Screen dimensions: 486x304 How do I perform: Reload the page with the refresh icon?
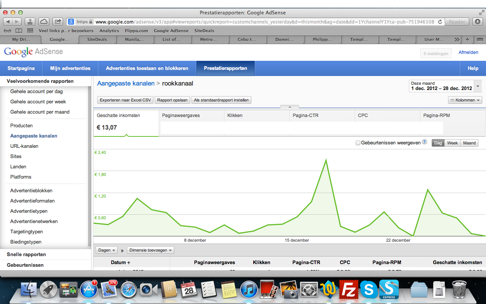[440, 22]
